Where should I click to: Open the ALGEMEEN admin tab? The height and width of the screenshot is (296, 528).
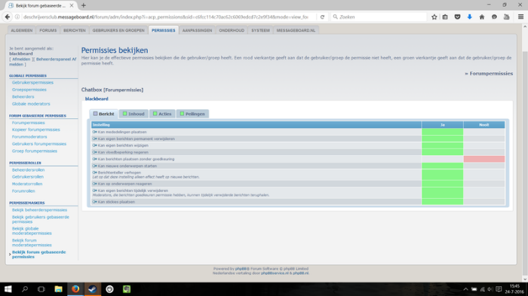pos(22,30)
